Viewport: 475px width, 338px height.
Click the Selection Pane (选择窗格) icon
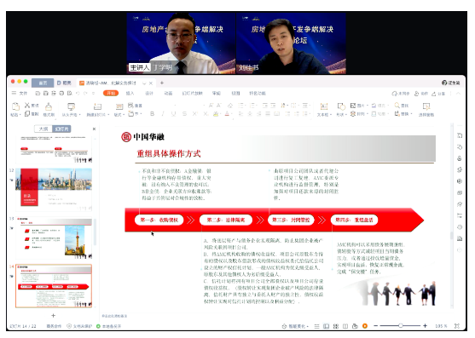click(426, 106)
